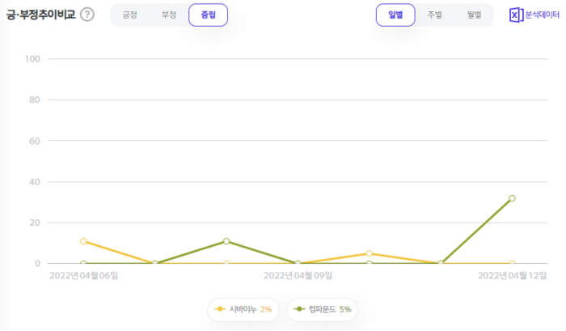Switch to the 긍정 sentiment tab

pos(129,15)
